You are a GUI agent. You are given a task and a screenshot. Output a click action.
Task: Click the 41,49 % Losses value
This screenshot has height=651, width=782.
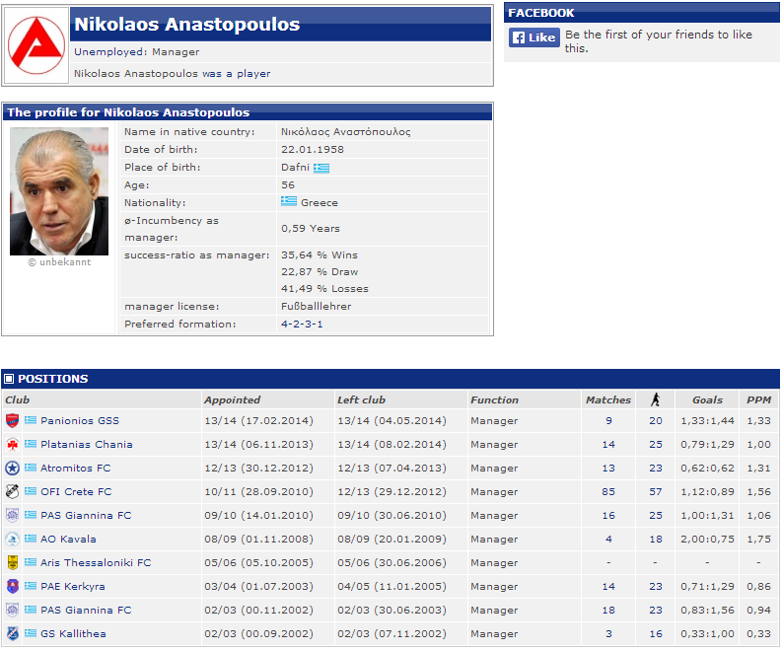pyautogui.click(x=324, y=288)
